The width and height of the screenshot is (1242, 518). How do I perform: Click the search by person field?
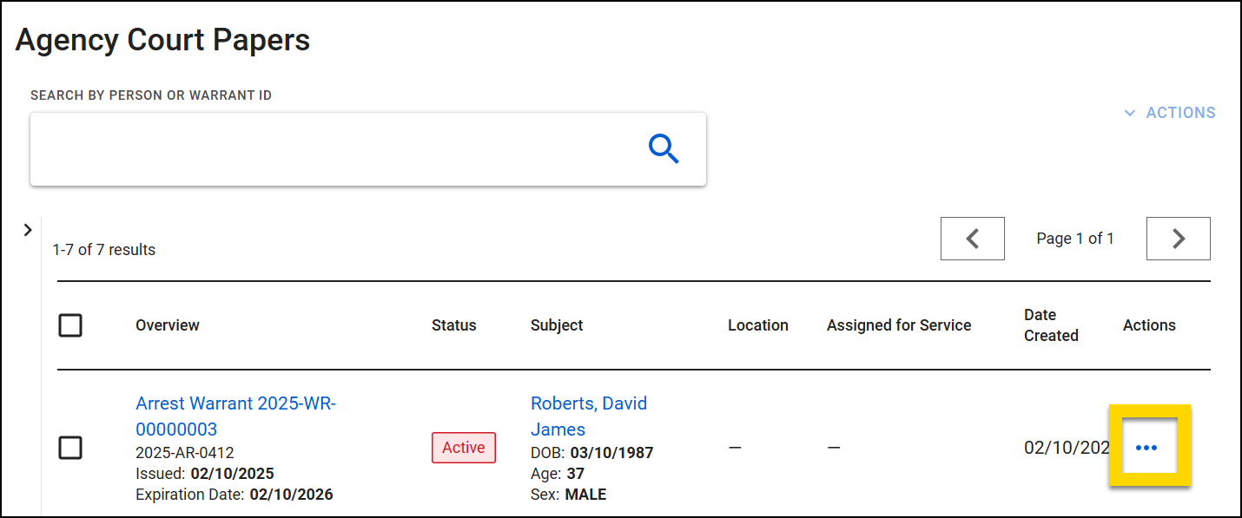click(347, 148)
